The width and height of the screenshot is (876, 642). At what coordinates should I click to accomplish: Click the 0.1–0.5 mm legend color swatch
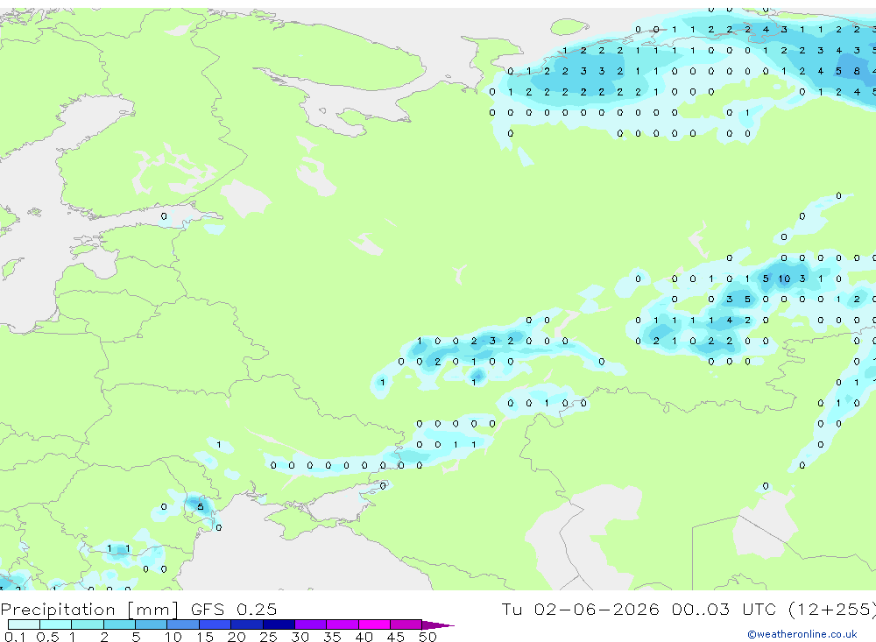coord(24,624)
